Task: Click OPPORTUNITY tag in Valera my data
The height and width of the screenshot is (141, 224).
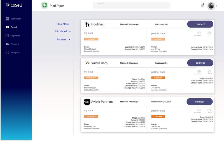Action: 91,78
